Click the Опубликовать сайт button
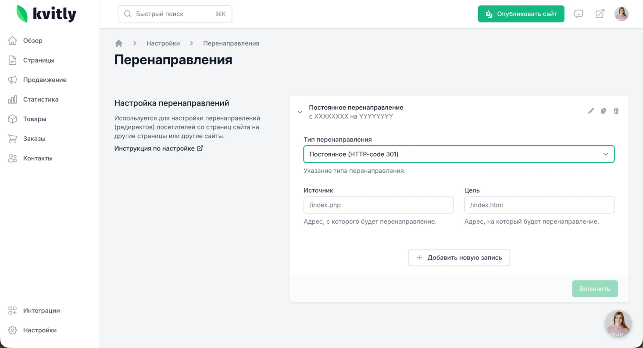This screenshot has height=348, width=643. tap(521, 14)
